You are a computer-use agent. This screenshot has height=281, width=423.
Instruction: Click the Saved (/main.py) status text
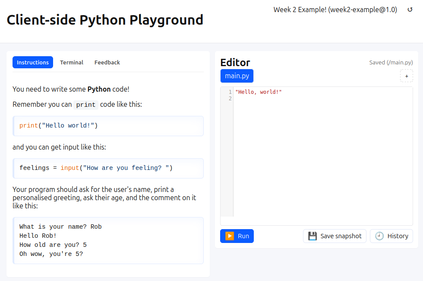(x=391, y=62)
